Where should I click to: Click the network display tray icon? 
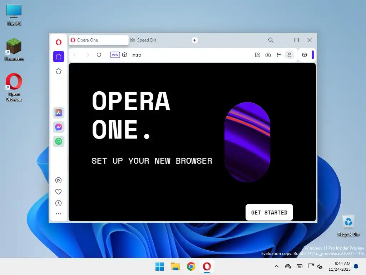(311, 266)
